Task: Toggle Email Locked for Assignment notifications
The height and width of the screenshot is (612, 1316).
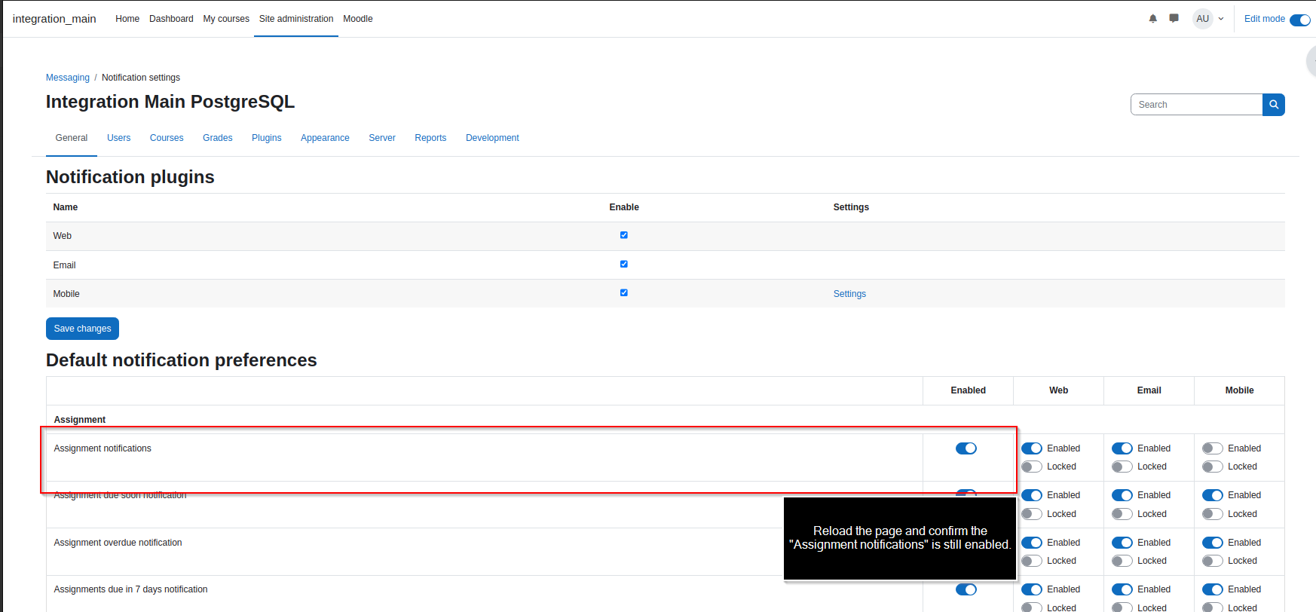Action: (1122, 467)
